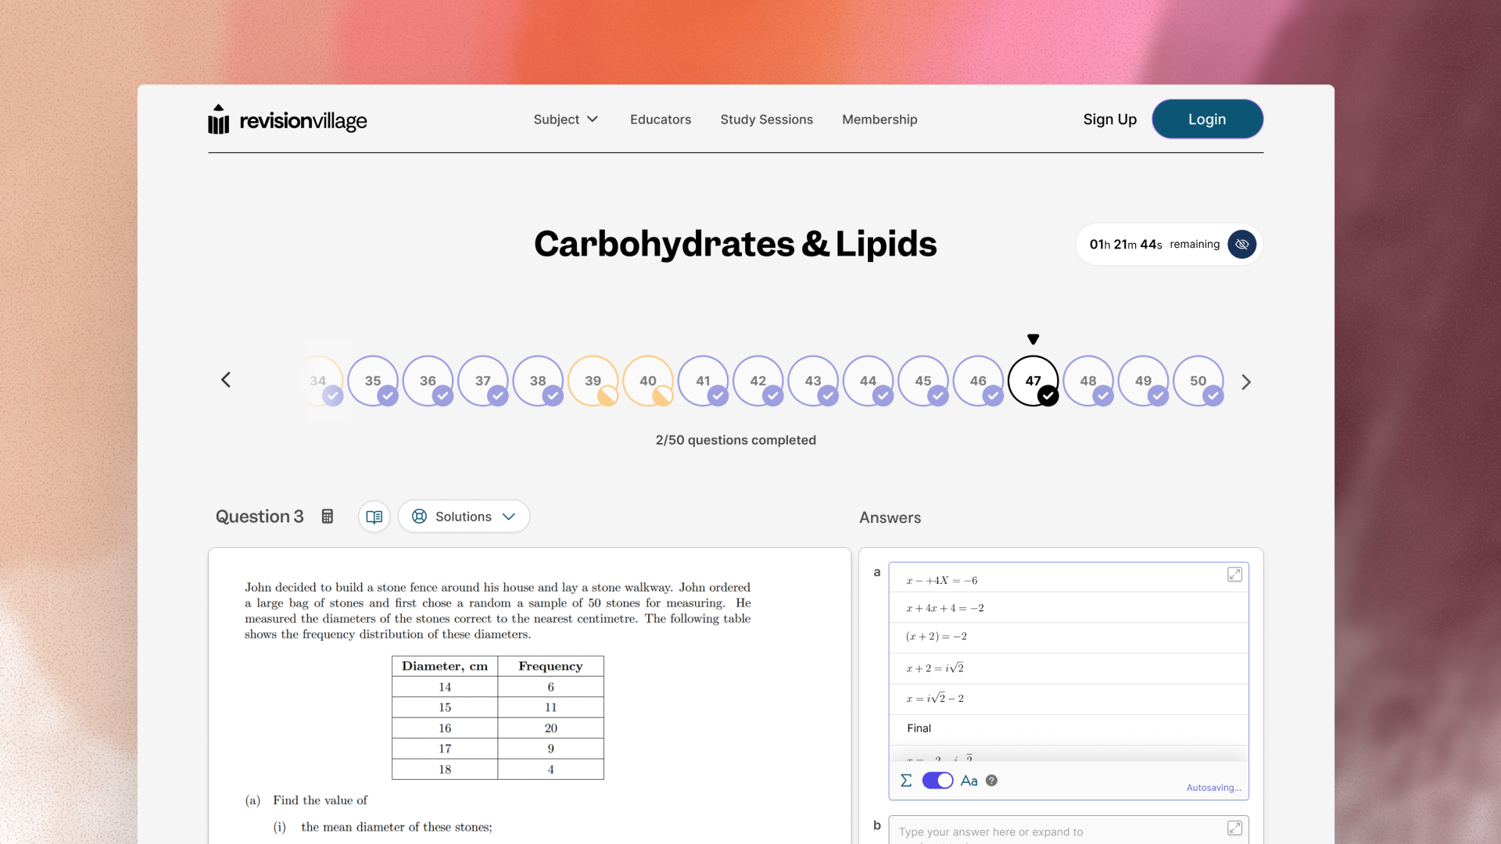Expand answer box b to fullscreen
This screenshot has width=1501, height=844.
[x=1234, y=828]
